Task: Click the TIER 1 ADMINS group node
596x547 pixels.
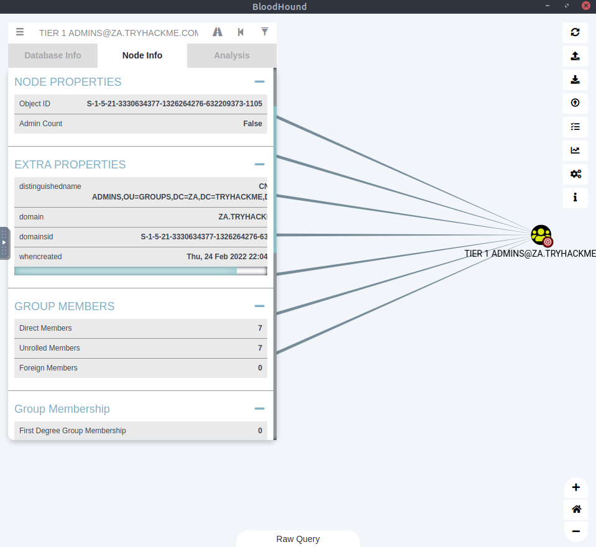Action: [x=541, y=235]
